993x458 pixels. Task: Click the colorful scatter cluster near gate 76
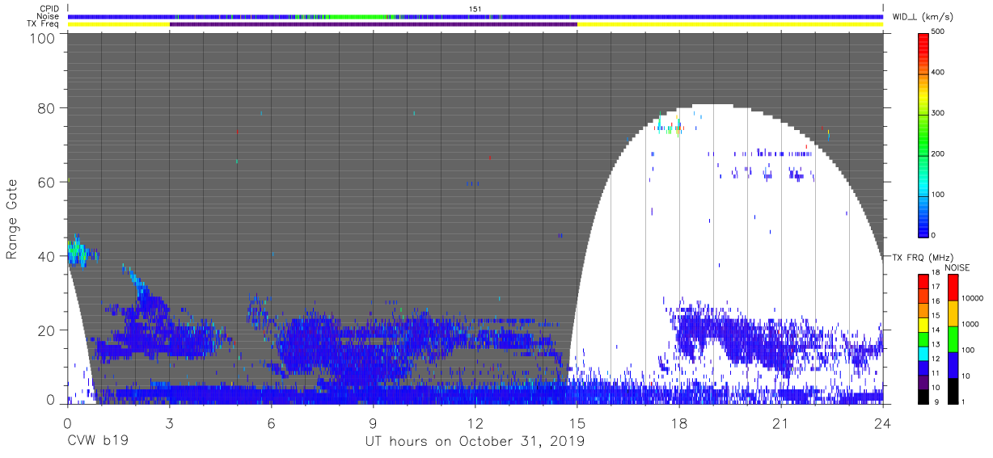pyautogui.click(x=670, y=124)
